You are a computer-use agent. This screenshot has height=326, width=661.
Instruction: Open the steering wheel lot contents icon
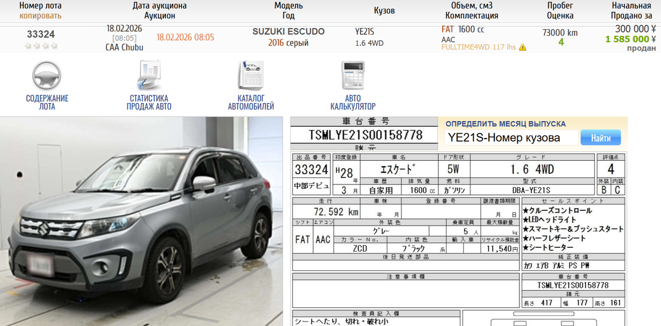pos(46,75)
